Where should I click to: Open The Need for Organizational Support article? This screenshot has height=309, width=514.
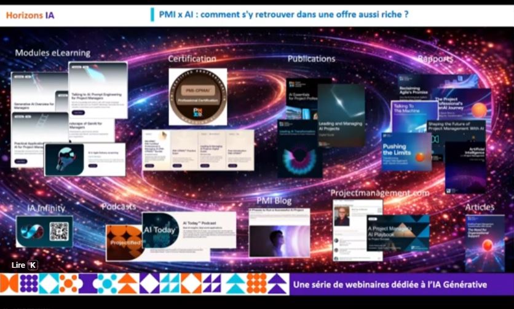tap(485, 243)
